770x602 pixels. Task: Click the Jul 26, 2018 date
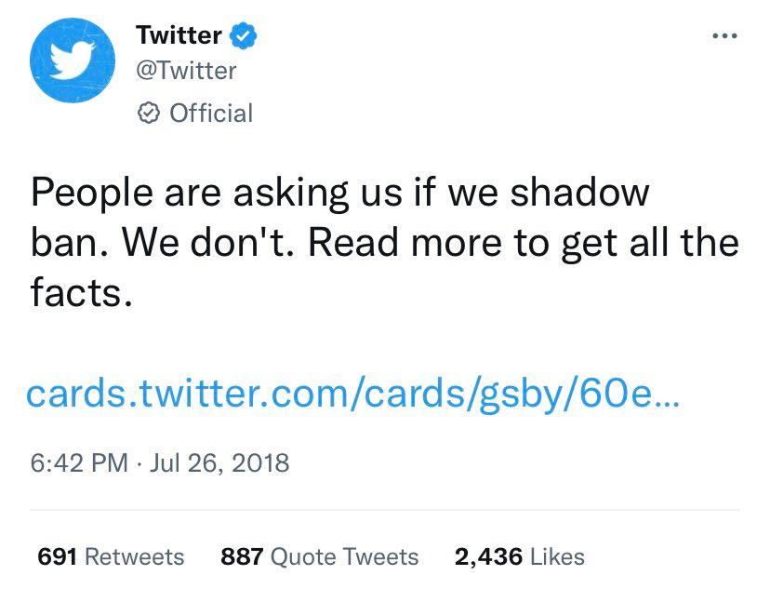(219, 463)
